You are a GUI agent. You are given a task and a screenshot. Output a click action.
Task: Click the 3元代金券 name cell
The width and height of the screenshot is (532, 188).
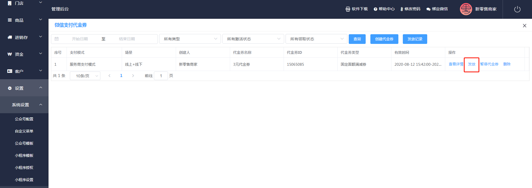241,64
